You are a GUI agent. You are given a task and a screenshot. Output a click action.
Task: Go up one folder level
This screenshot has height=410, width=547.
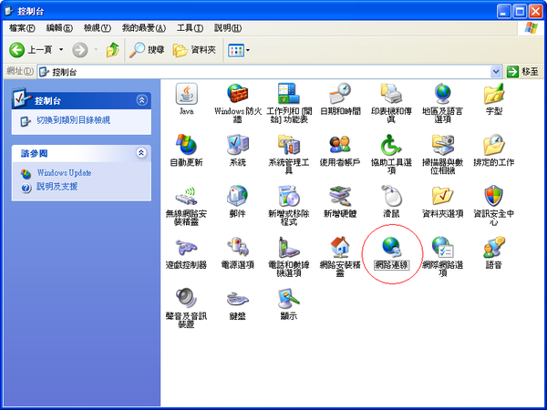tap(113, 50)
